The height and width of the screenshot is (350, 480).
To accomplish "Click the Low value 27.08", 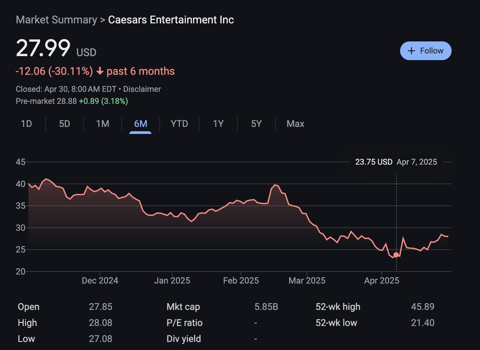I will [101, 339].
